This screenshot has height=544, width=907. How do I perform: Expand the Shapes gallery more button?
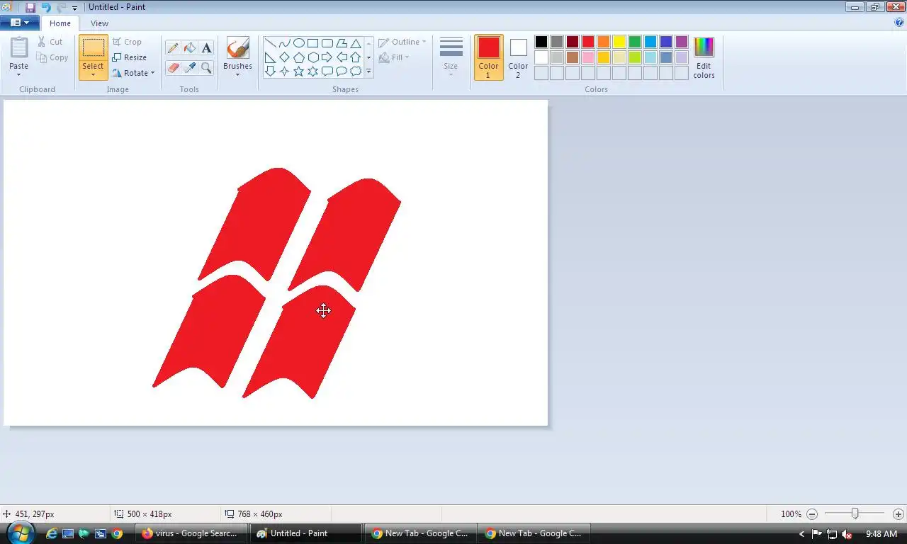[x=368, y=72]
